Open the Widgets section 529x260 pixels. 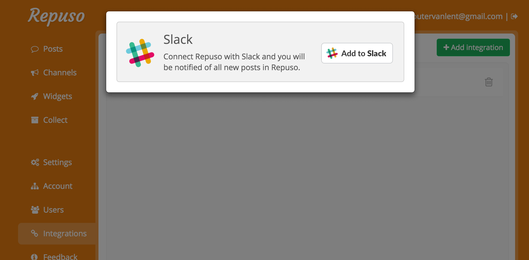[x=57, y=96]
